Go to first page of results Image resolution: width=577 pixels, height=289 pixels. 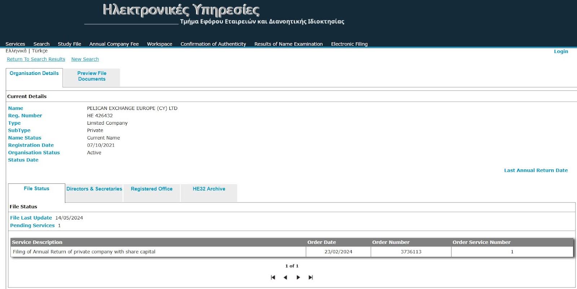tap(273, 277)
